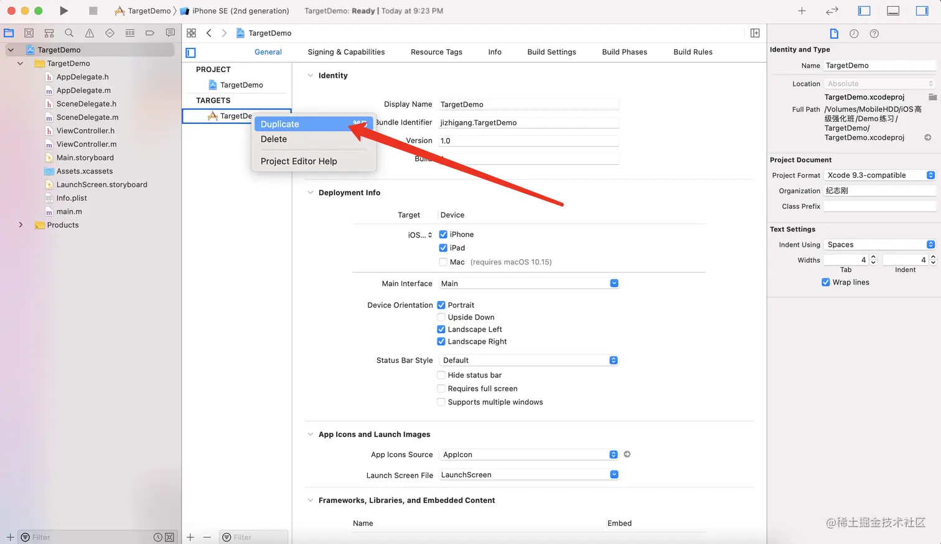The height and width of the screenshot is (544, 941).
Task: Collapse the Deployment Info section
Action: 311,193
